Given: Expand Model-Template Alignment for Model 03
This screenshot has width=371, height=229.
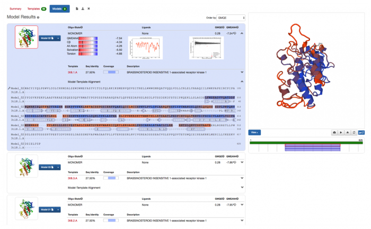Looking at the screenshot, I should tap(242, 187).
